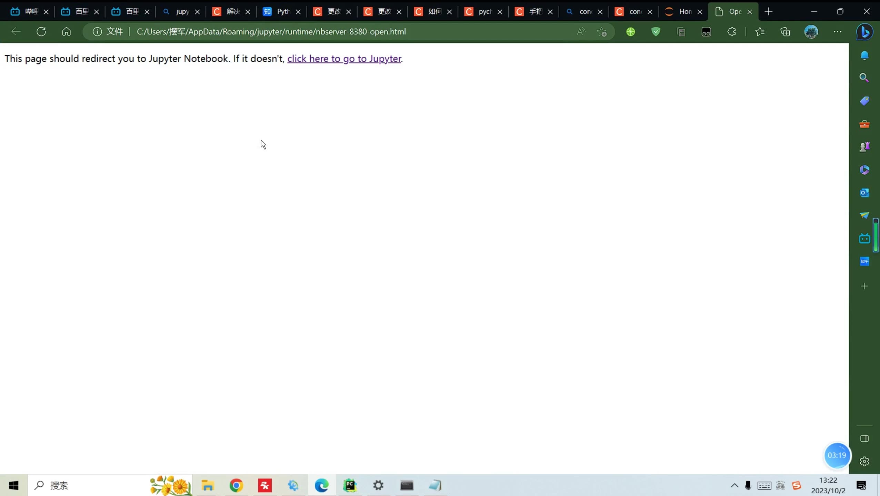Open the page info panel beside the URL

coord(97,32)
